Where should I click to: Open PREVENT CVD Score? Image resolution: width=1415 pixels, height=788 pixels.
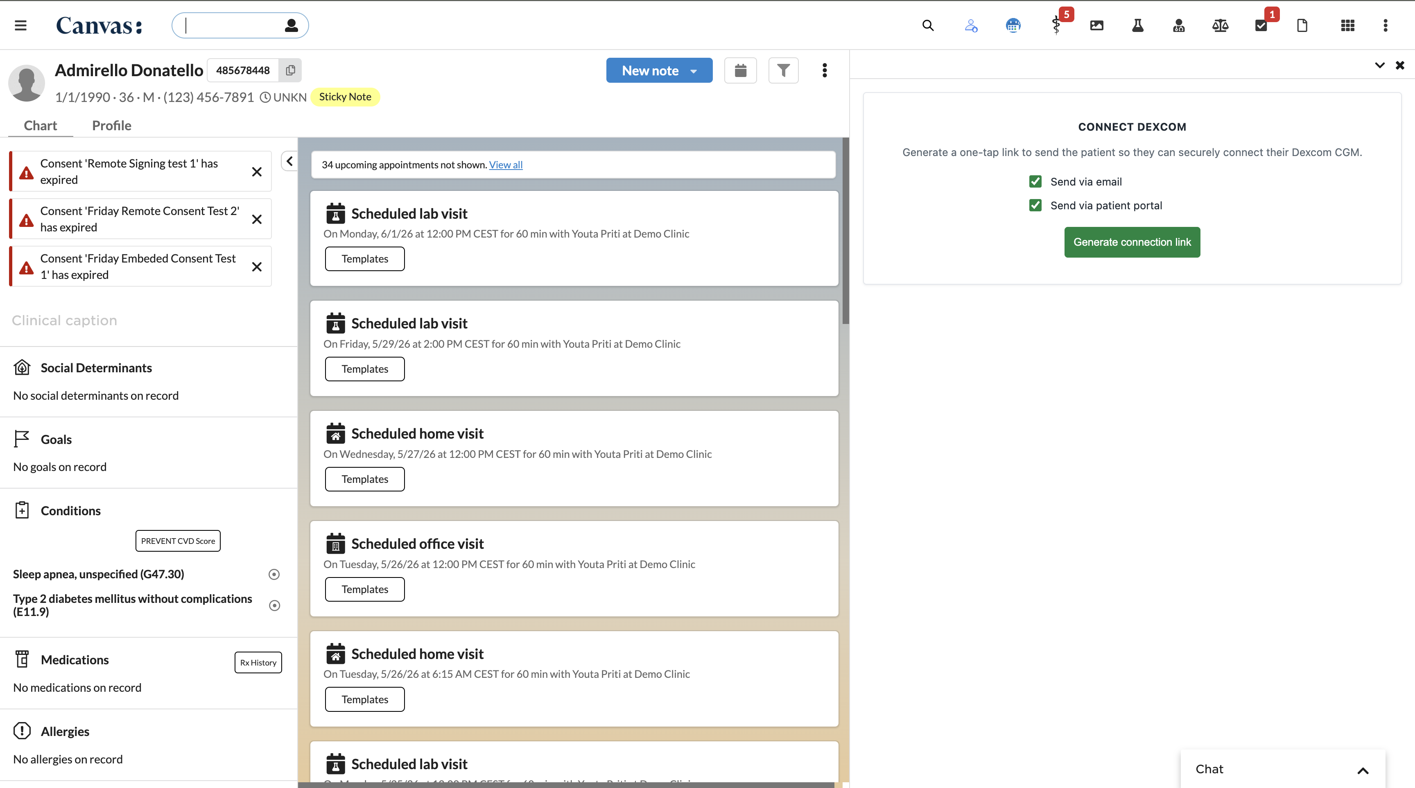[x=178, y=541]
